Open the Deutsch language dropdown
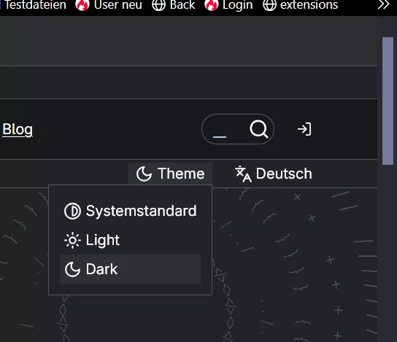This screenshot has width=397, height=342. coord(274,174)
